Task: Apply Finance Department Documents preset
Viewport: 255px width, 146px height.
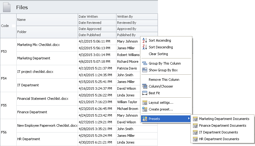Action: (x=222, y=125)
